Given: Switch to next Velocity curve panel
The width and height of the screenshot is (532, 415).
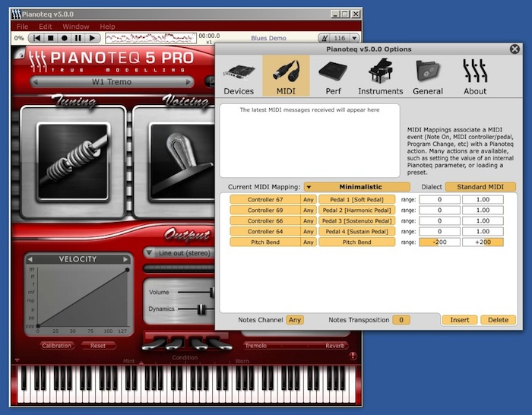Looking at the screenshot, I should [126, 259].
